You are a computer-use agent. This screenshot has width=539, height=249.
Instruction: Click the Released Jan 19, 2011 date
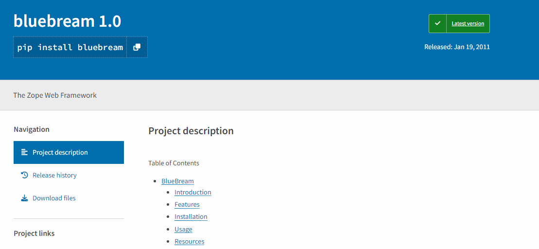coord(457,47)
